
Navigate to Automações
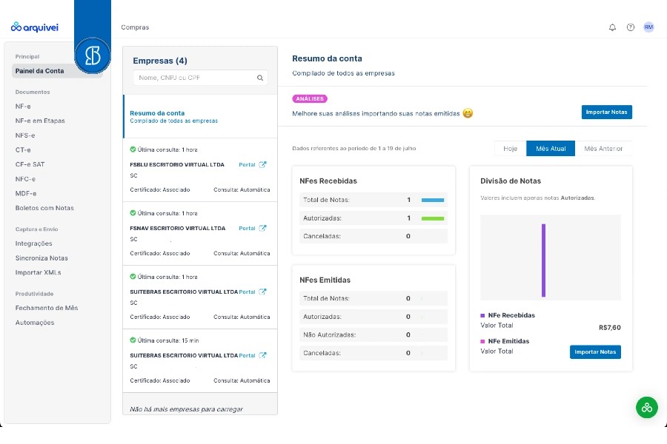tap(35, 323)
